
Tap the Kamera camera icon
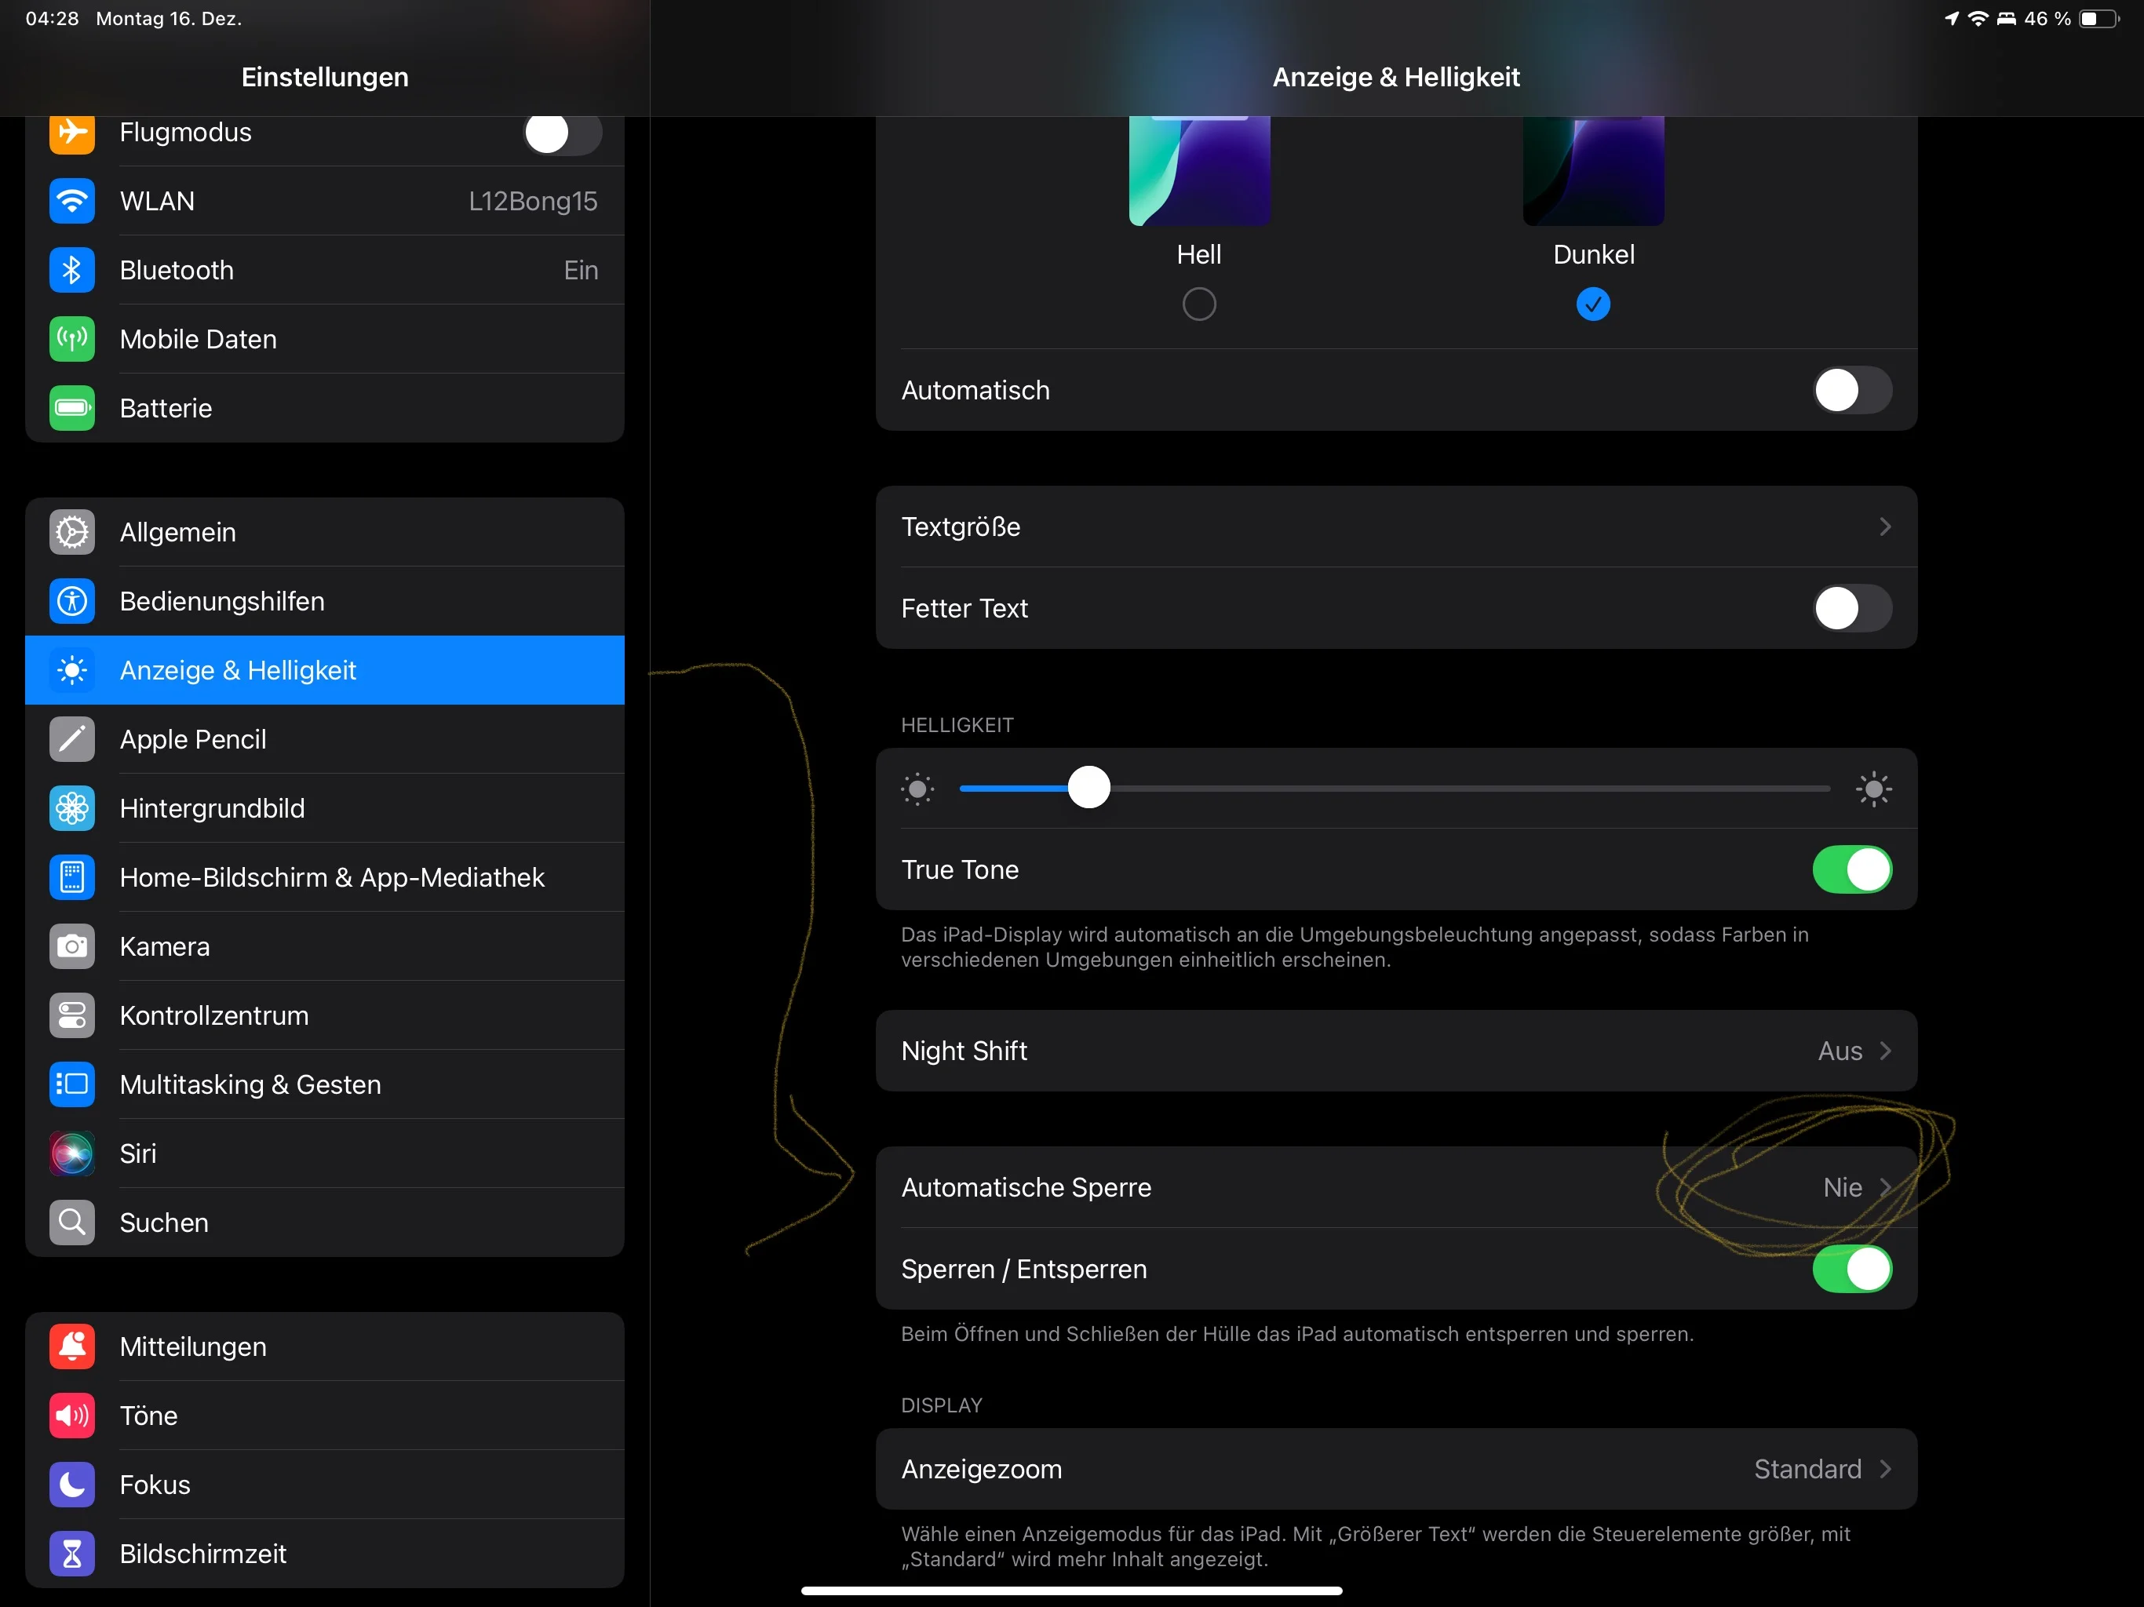coord(71,947)
